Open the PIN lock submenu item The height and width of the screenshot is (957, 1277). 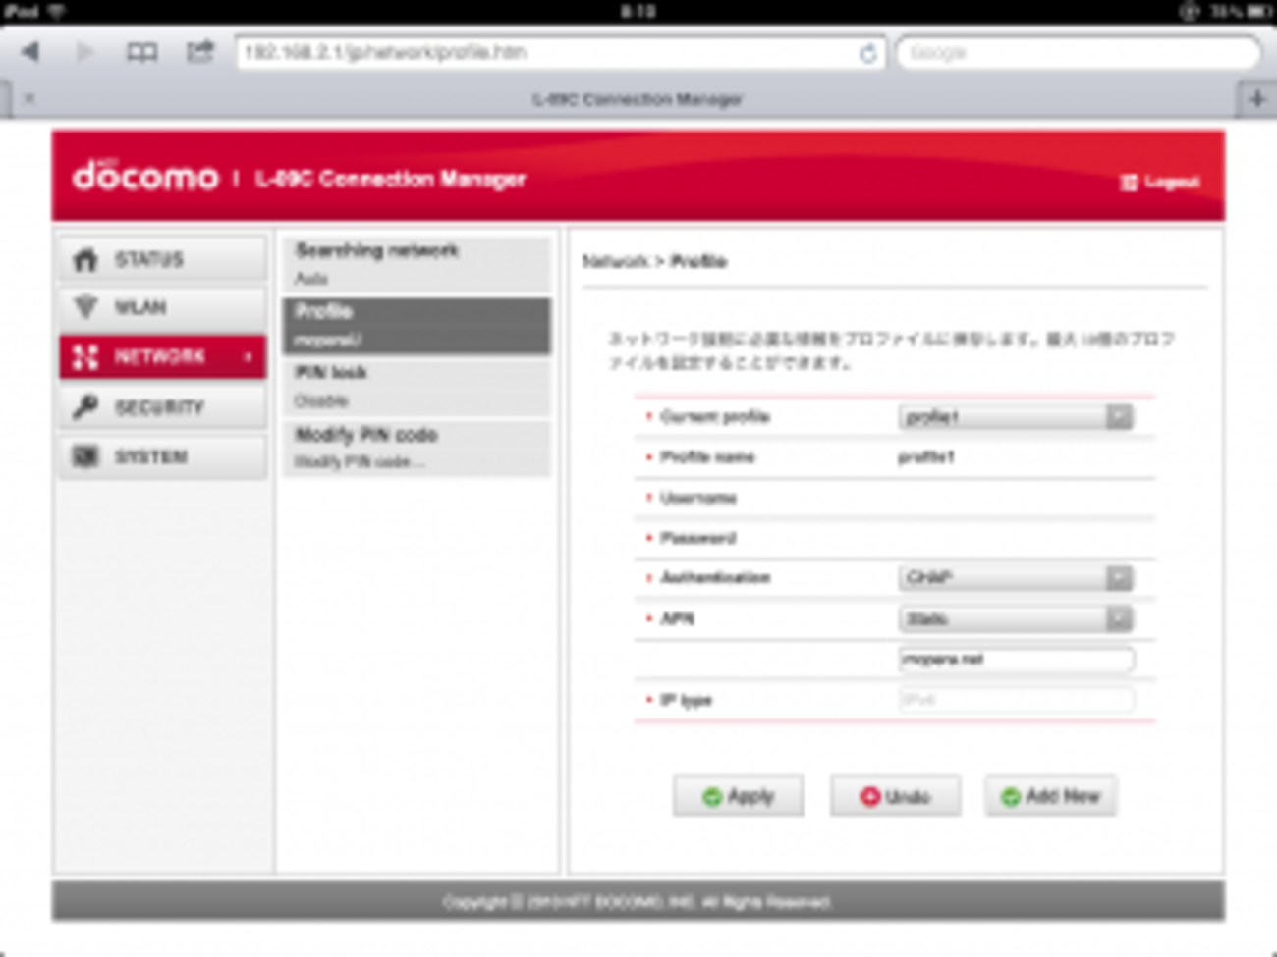pyautogui.click(x=416, y=387)
